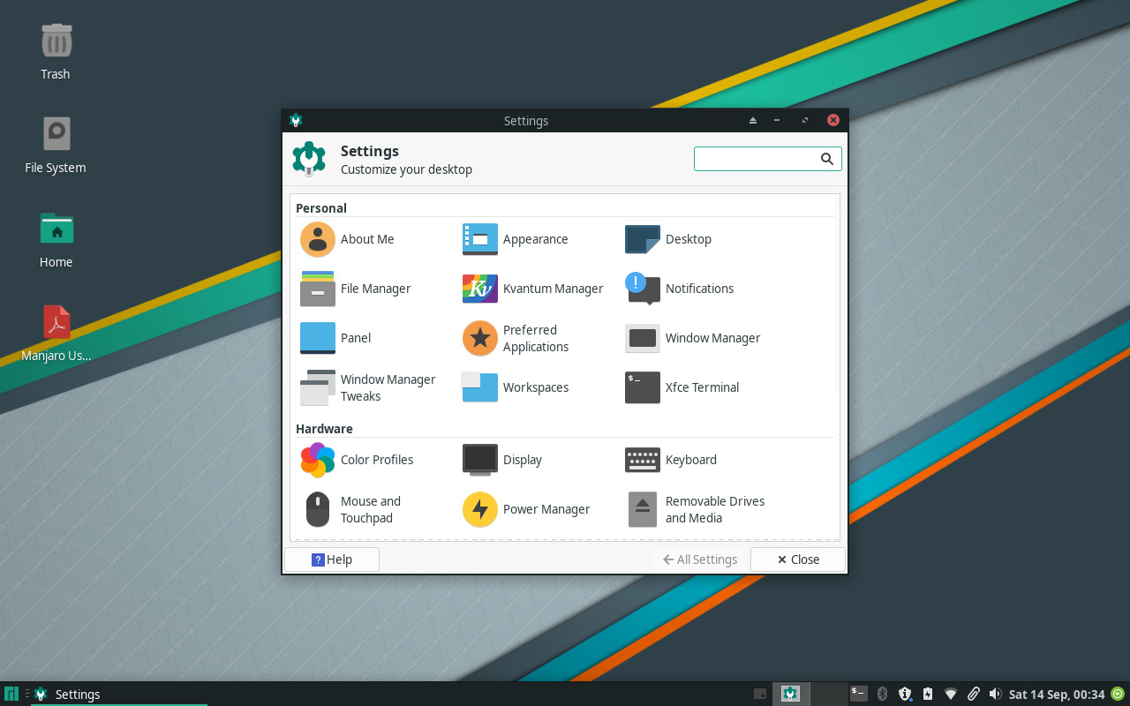Screen dimensions: 1130x706
Task: Open the Home folder on desktop
Action: [x=56, y=239]
